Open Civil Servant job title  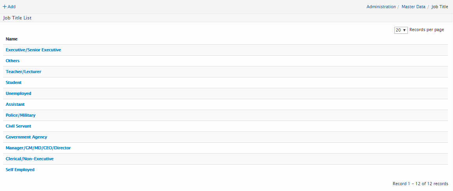(18, 126)
